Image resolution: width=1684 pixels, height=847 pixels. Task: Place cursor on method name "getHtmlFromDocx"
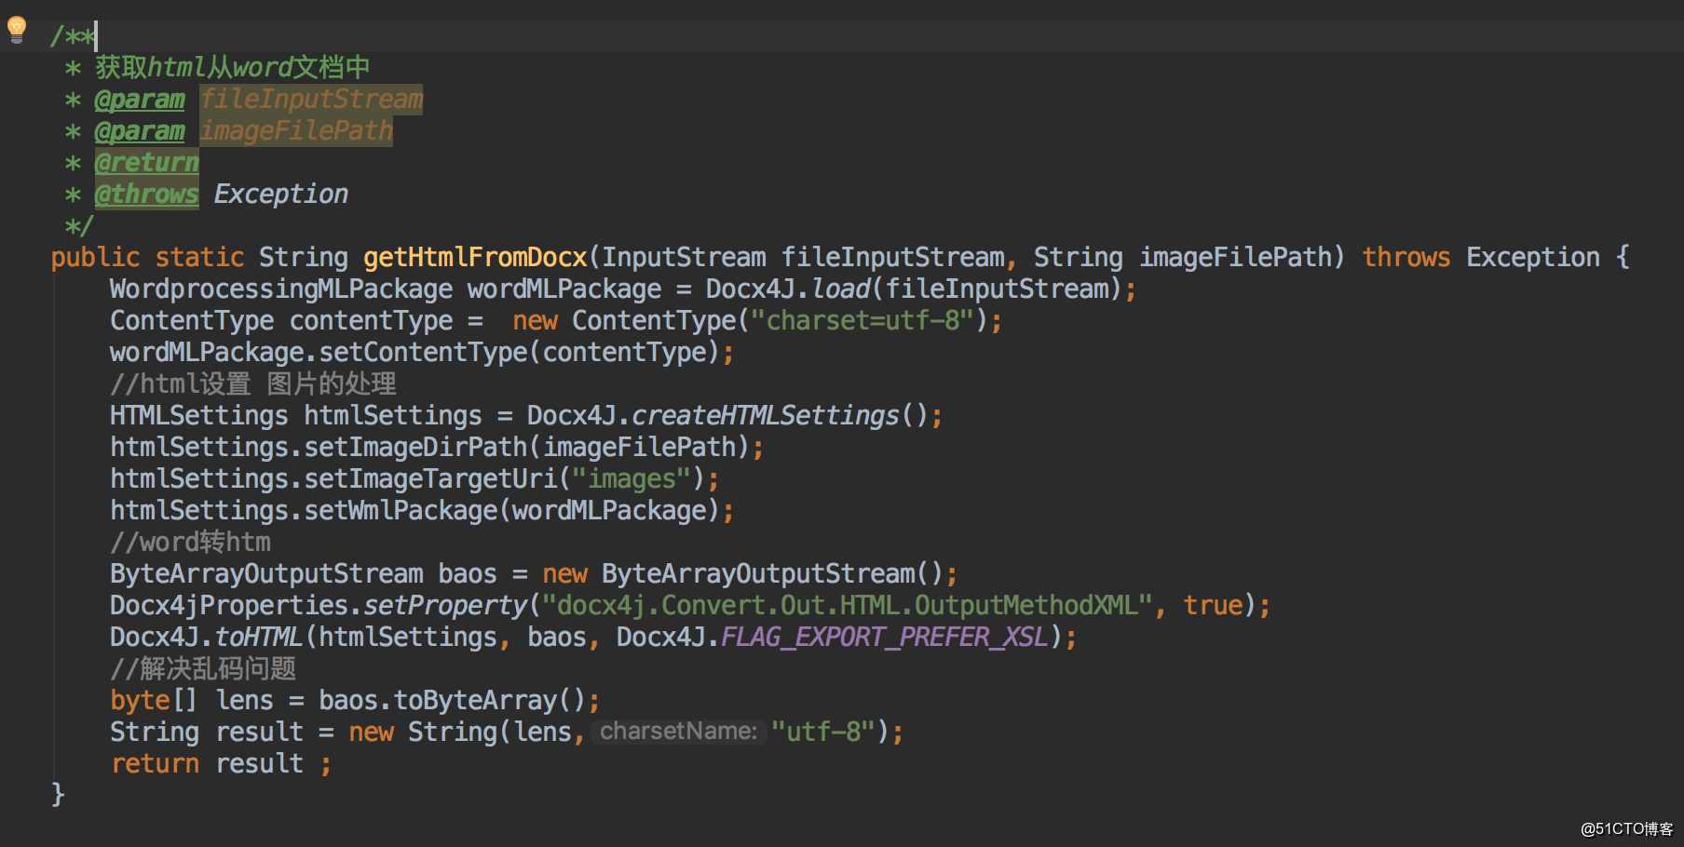point(475,257)
